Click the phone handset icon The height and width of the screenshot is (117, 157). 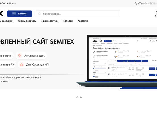pos(136,3)
